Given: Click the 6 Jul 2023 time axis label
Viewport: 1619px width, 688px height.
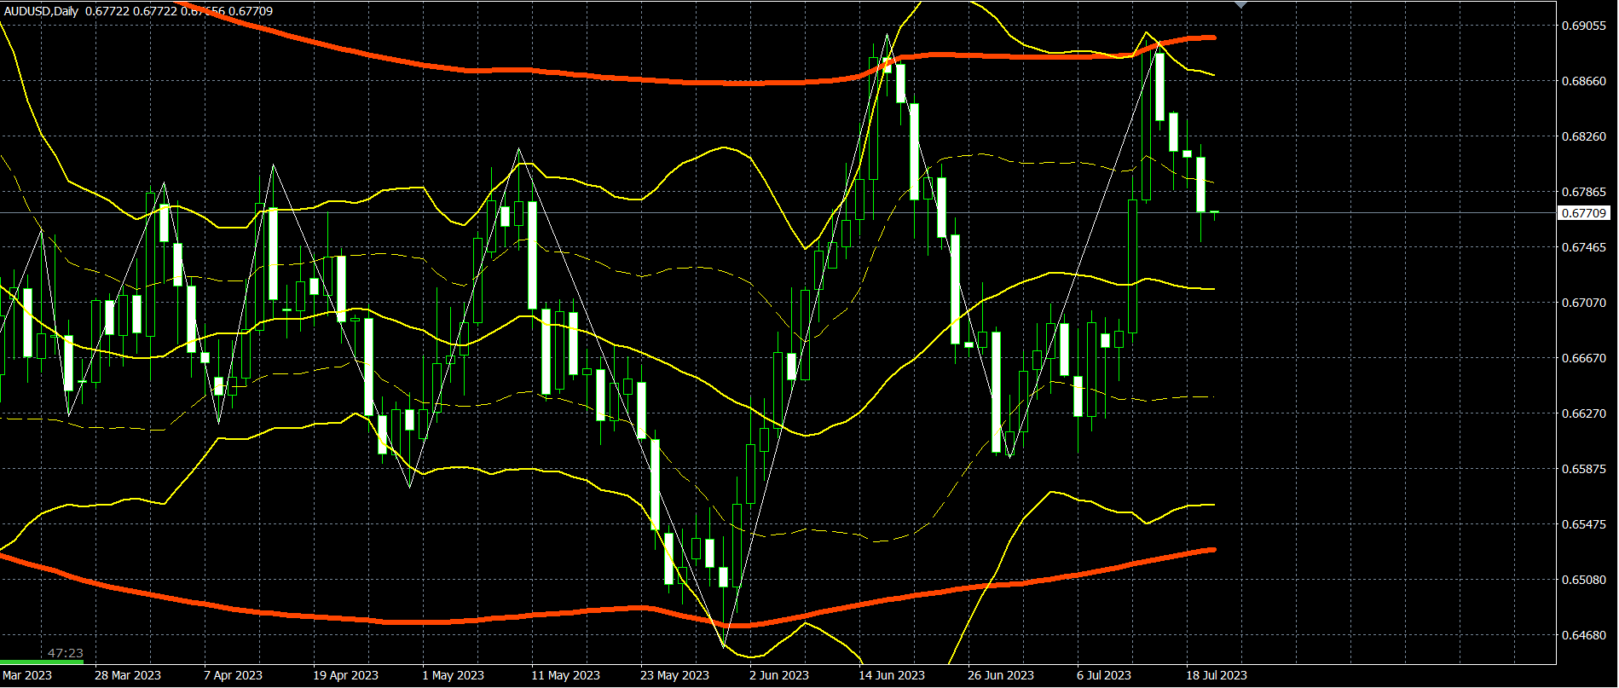Looking at the screenshot, I should point(1104,675).
